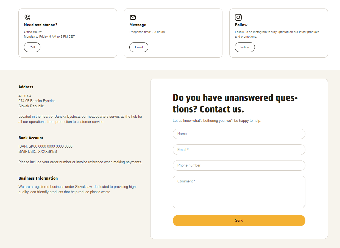The width and height of the screenshot is (340, 248).
Task: Click the Contact us form headline
Action: 235,103
